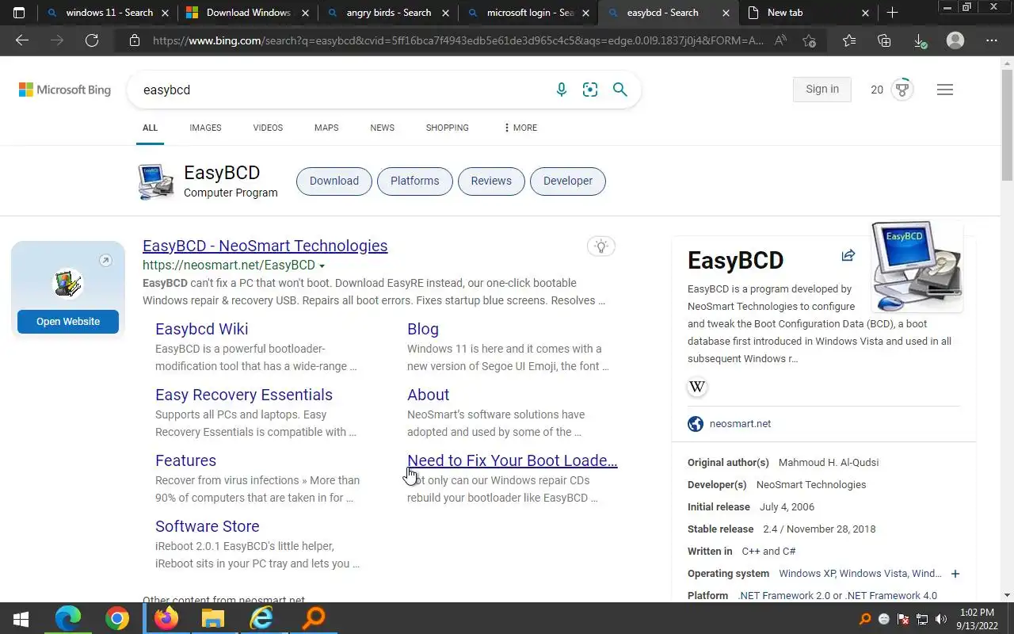Open File Explorer from taskbar
This screenshot has height=634, width=1014.
point(213,618)
